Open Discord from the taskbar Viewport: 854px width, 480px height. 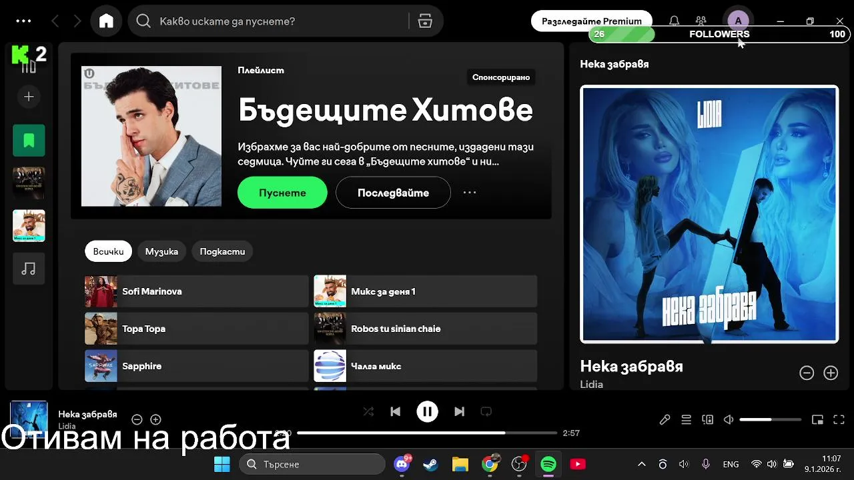tap(402, 464)
